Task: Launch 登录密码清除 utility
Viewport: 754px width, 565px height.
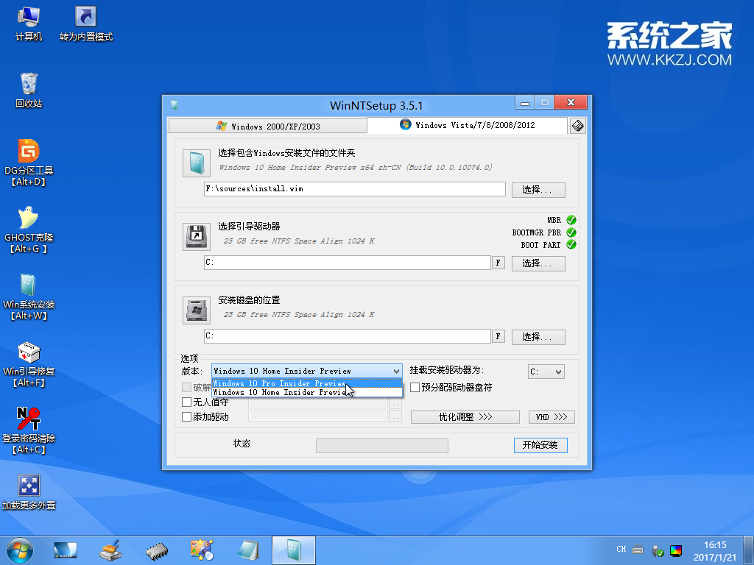Action: coord(29,418)
